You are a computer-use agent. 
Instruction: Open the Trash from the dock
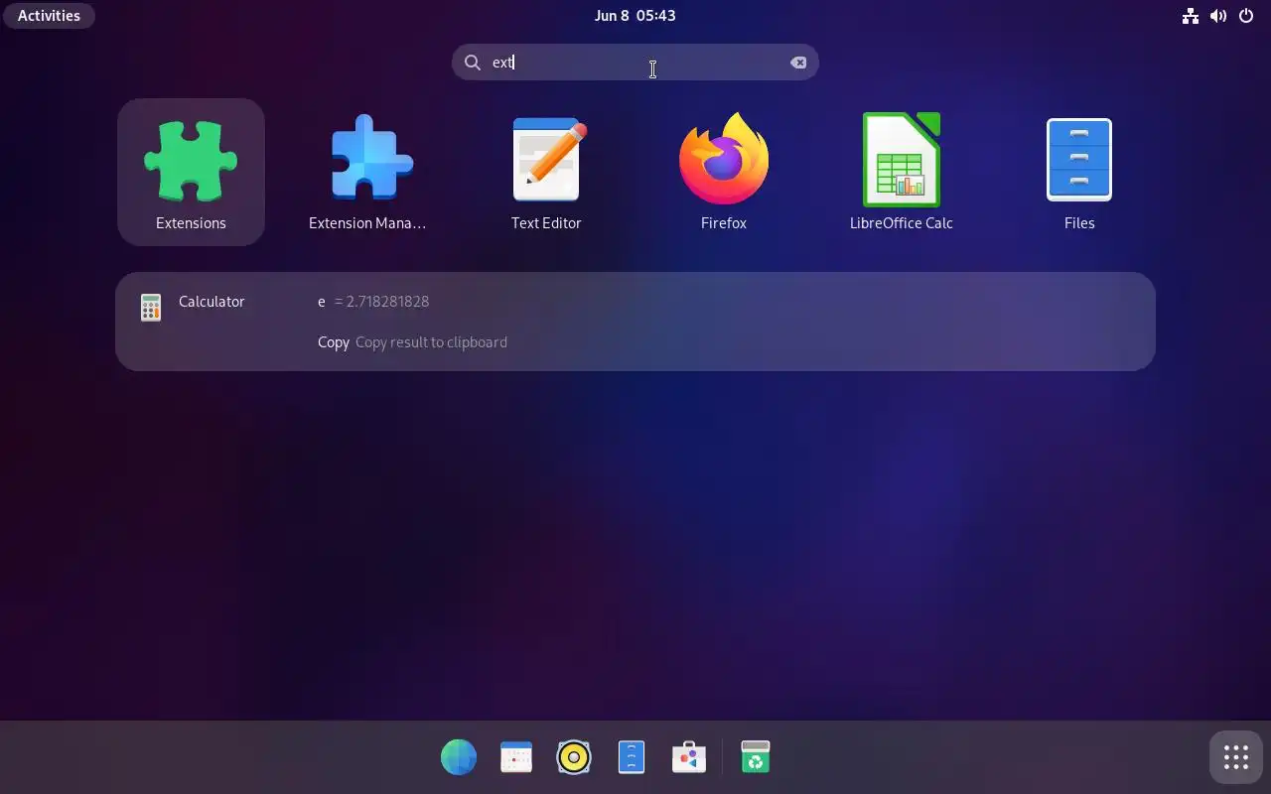pyautogui.click(x=756, y=757)
